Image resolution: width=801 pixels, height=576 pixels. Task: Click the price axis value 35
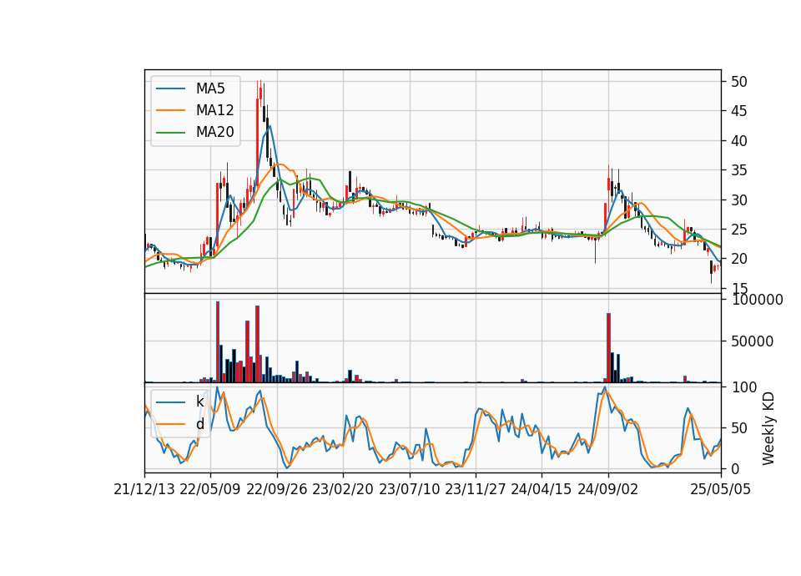[x=738, y=170]
